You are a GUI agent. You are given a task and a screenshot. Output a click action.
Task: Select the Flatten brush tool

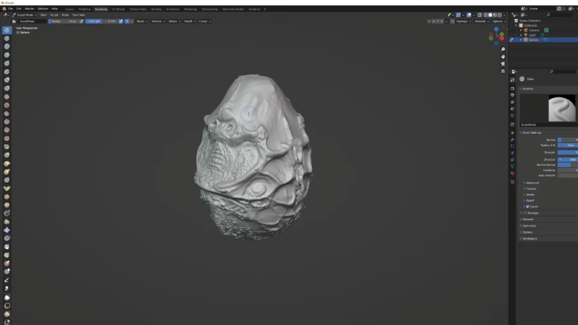pos(6,113)
